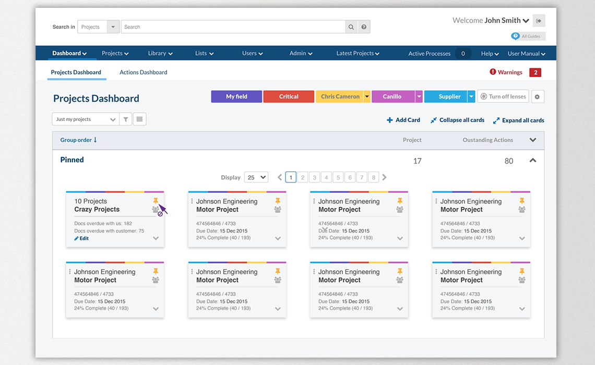The width and height of the screenshot is (595, 365).
Task: Click the logout icon beside John Smith
Action: coord(539,21)
